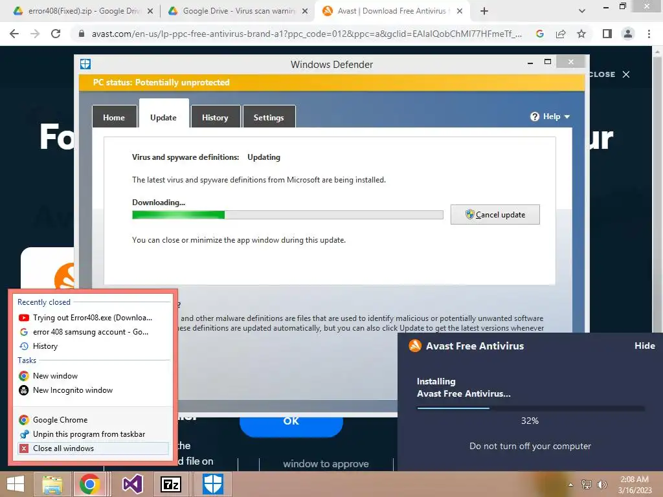Screen dimensions: 663x497
Task: Click the address bar URL
Action: pyautogui.click(x=306, y=34)
